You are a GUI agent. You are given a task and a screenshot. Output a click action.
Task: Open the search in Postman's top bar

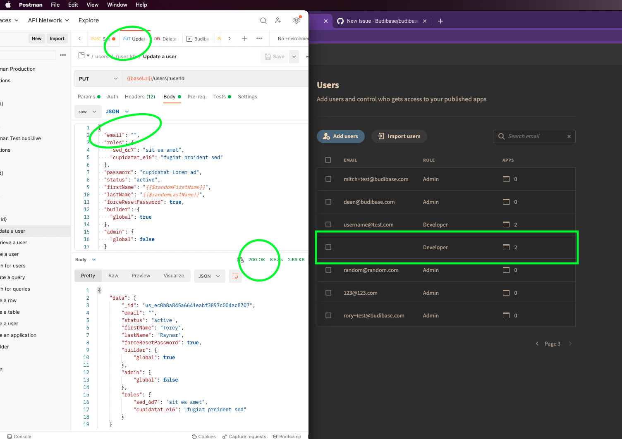(263, 20)
